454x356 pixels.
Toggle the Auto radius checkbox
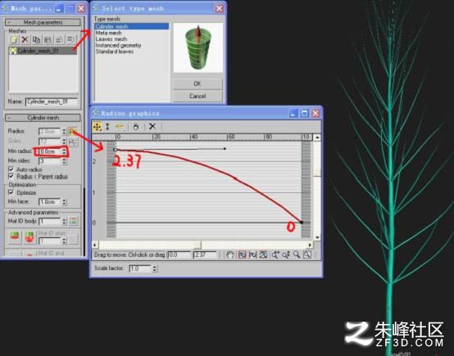click(11, 169)
